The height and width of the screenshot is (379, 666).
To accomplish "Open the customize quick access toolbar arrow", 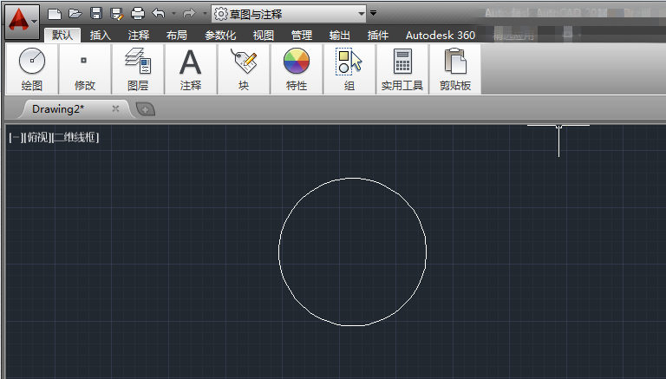I will (374, 13).
